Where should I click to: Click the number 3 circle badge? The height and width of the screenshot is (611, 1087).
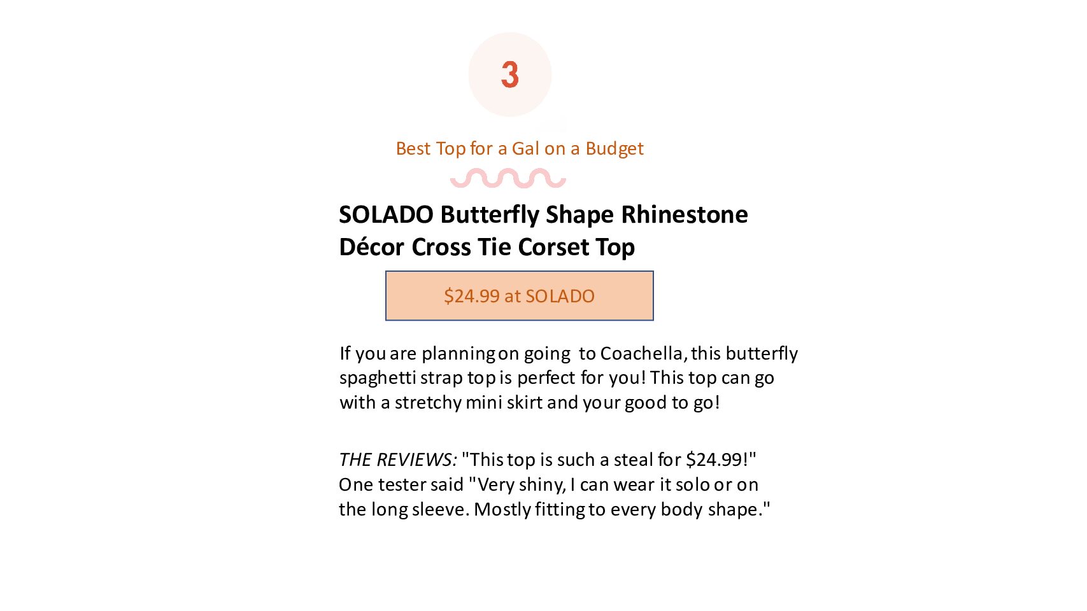click(510, 74)
